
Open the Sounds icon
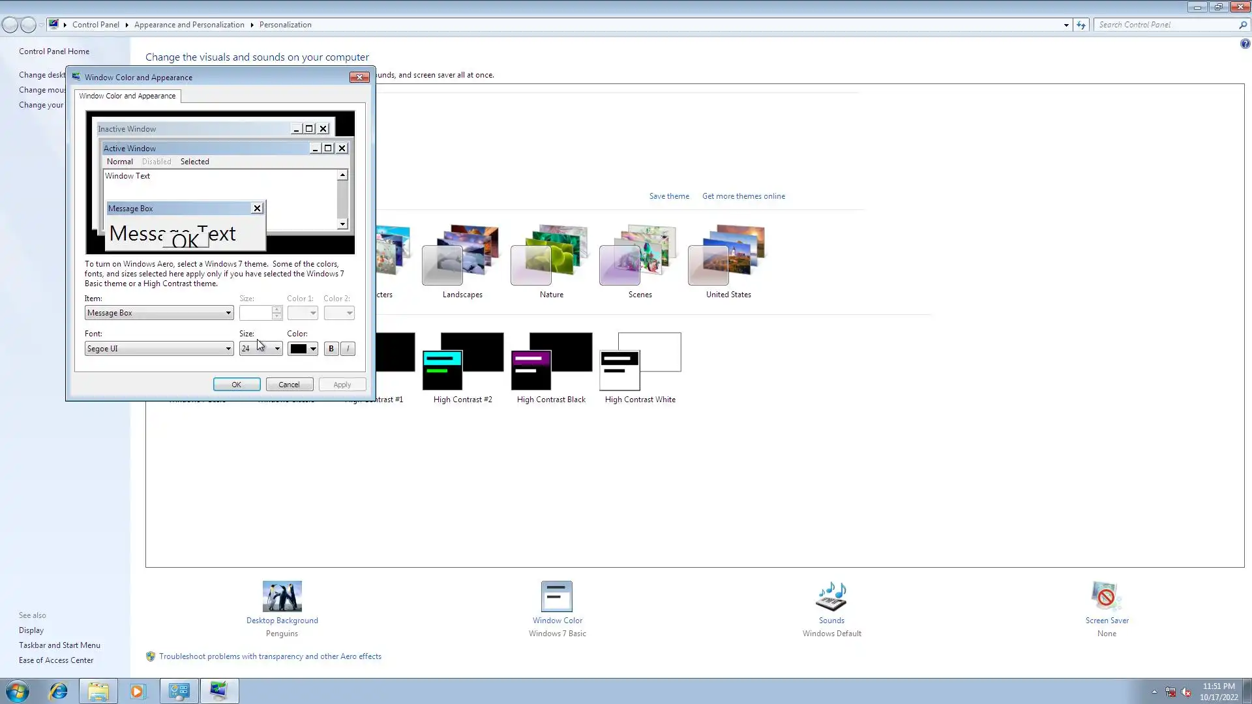(831, 596)
